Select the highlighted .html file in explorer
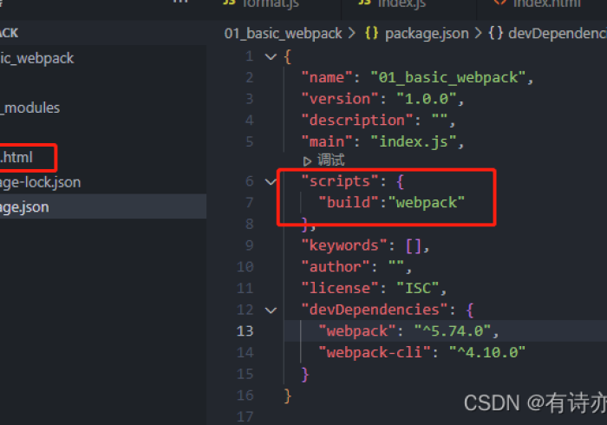The height and width of the screenshot is (425, 607). click(17, 157)
